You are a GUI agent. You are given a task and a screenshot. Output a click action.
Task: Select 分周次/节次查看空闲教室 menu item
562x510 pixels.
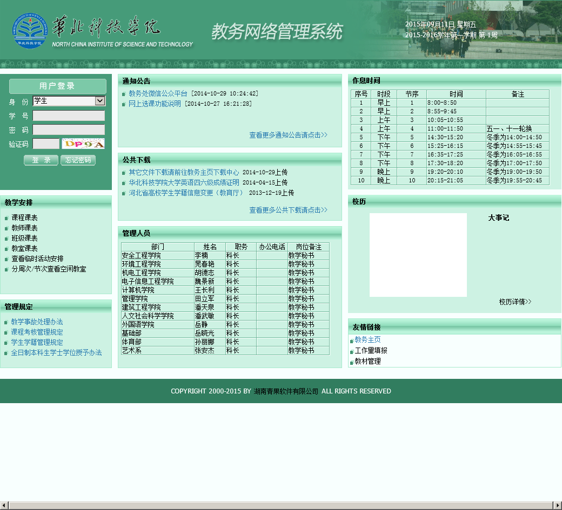[x=49, y=269]
